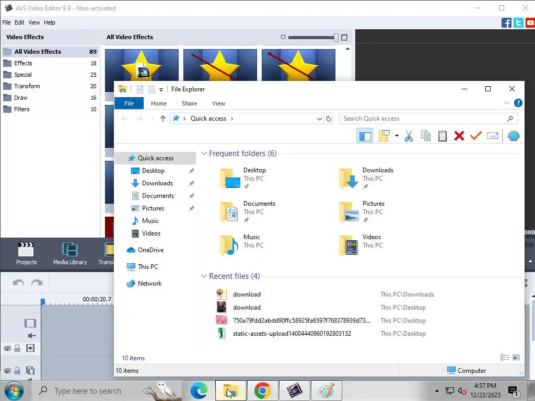
Task: Open Customize Quick Access Toolbar dropdown
Action: pos(161,90)
